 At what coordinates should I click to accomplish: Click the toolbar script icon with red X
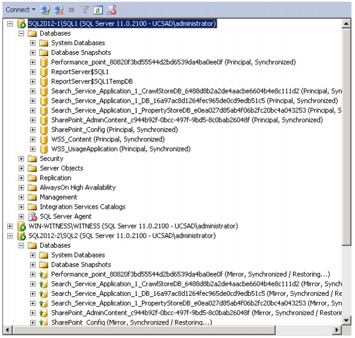(111, 10)
